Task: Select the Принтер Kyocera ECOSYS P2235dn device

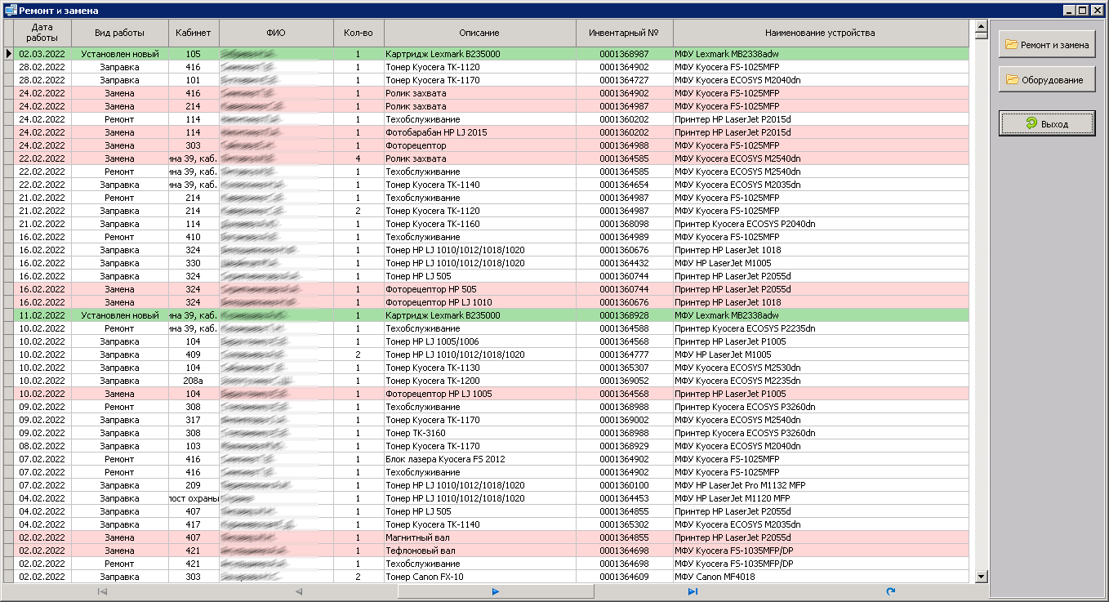Action: (820, 328)
